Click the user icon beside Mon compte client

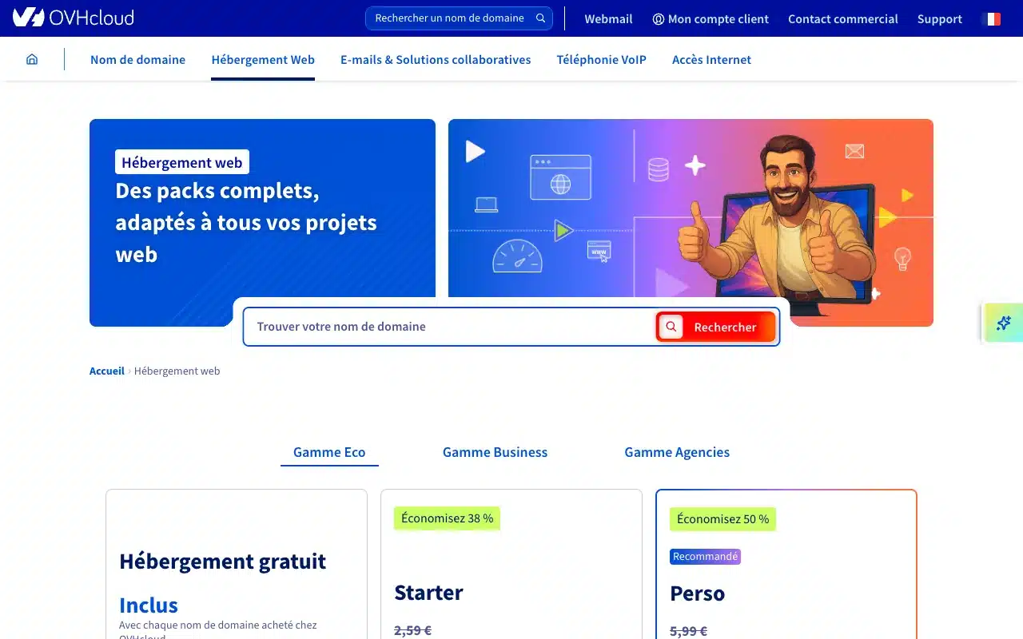659,19
